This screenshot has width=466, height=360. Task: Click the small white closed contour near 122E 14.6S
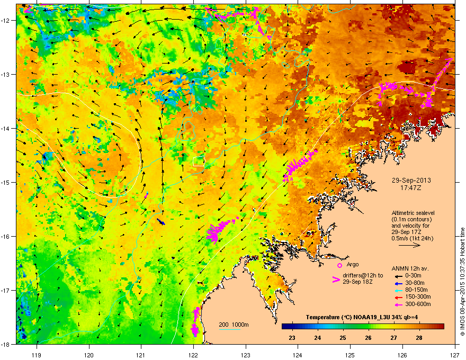pos(199,161)
